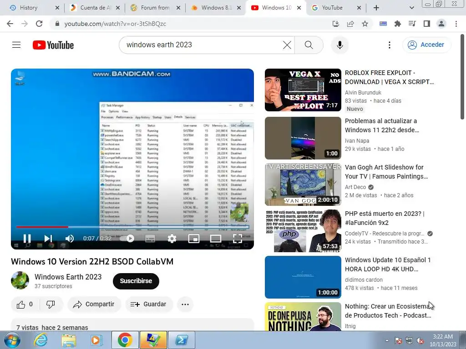Show hidden tray icons arrow

387,340
